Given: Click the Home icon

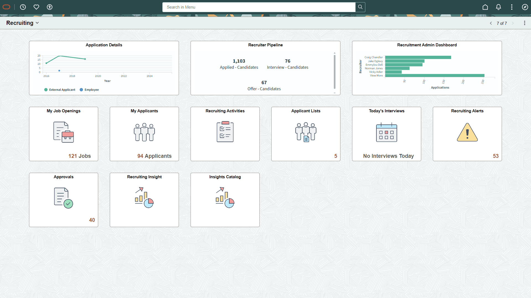Looking at the screenshot, I should click(x=485, y=7).
